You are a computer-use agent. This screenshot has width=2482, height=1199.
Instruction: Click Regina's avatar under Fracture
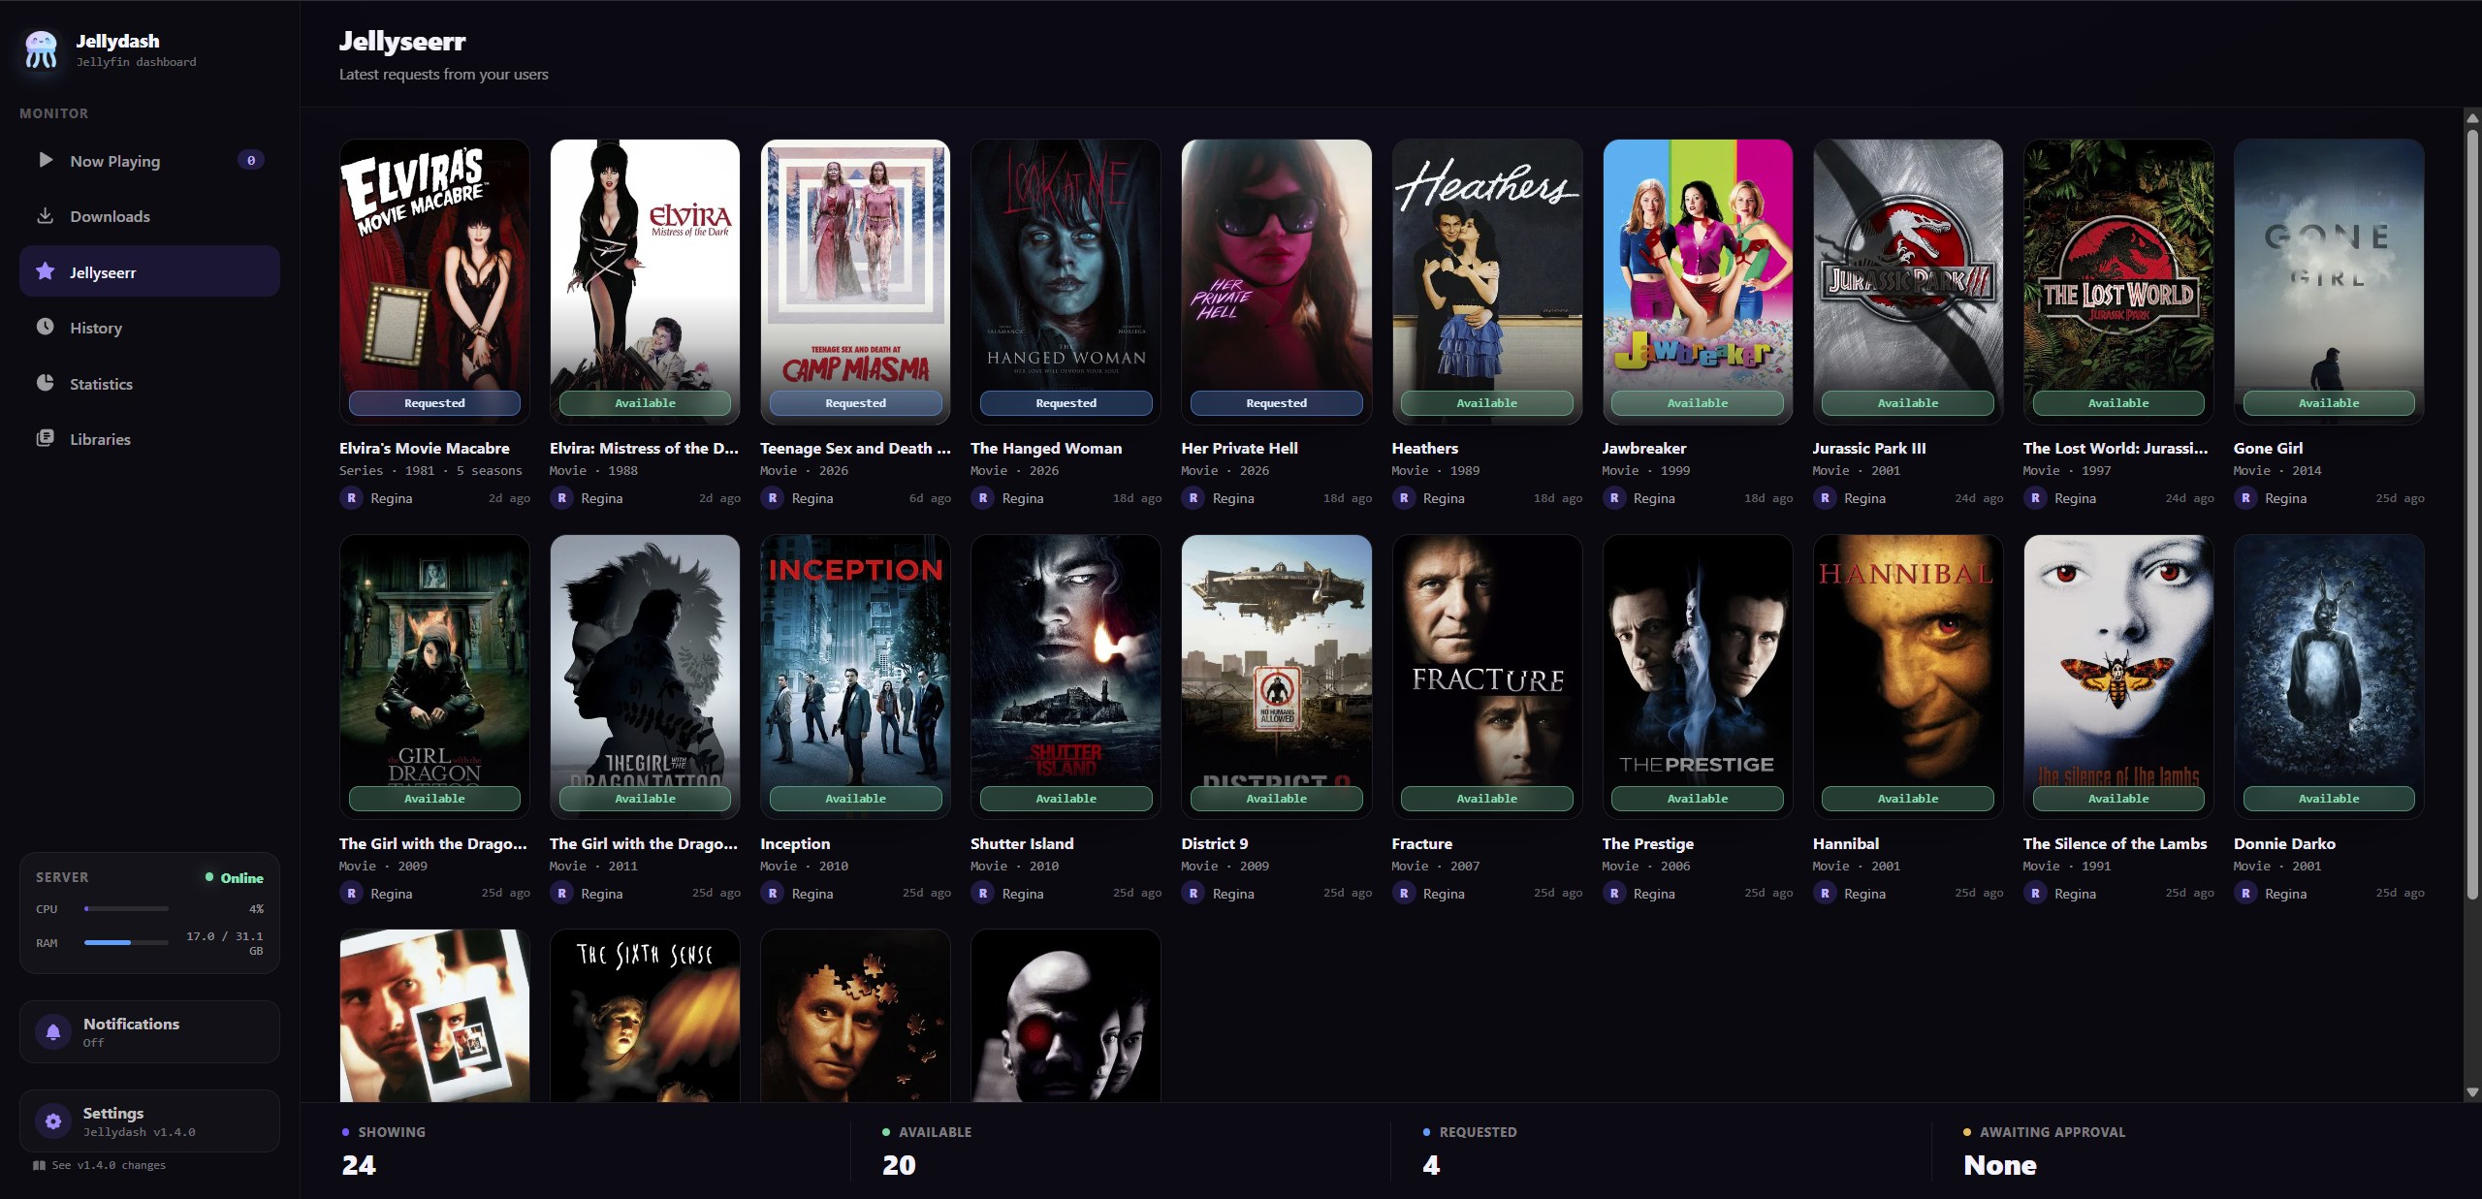pyautogui.click(x=1403, y=894)
